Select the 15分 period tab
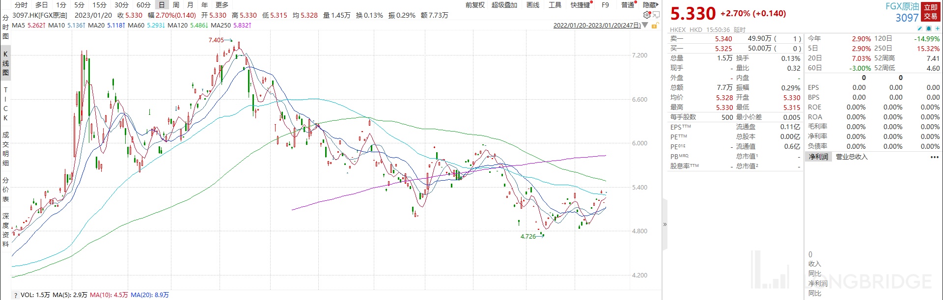This screenshot has height=300, width=943. (99, 5)
